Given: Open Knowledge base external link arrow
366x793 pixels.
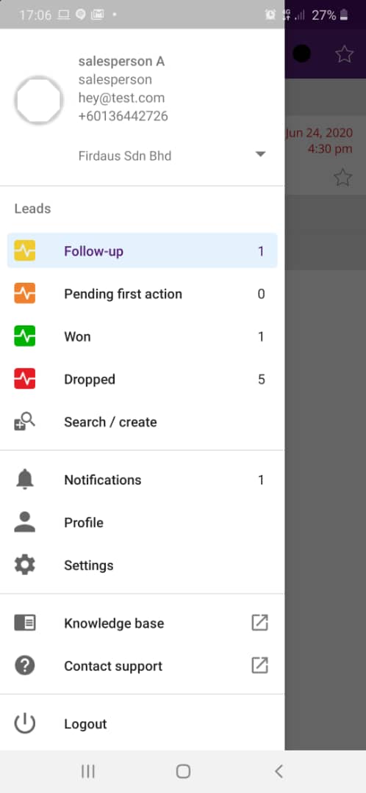Looking at the screenshot, I should click(259, 623).
